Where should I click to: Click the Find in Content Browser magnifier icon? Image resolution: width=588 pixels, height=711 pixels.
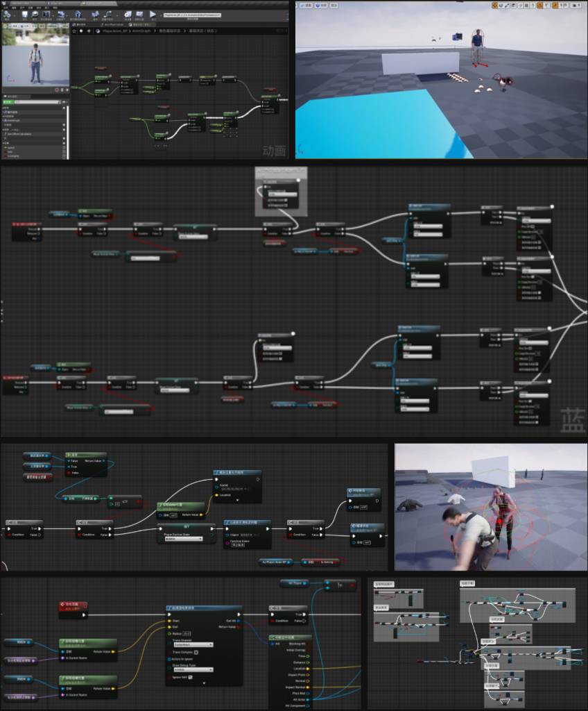coord(36,13)
